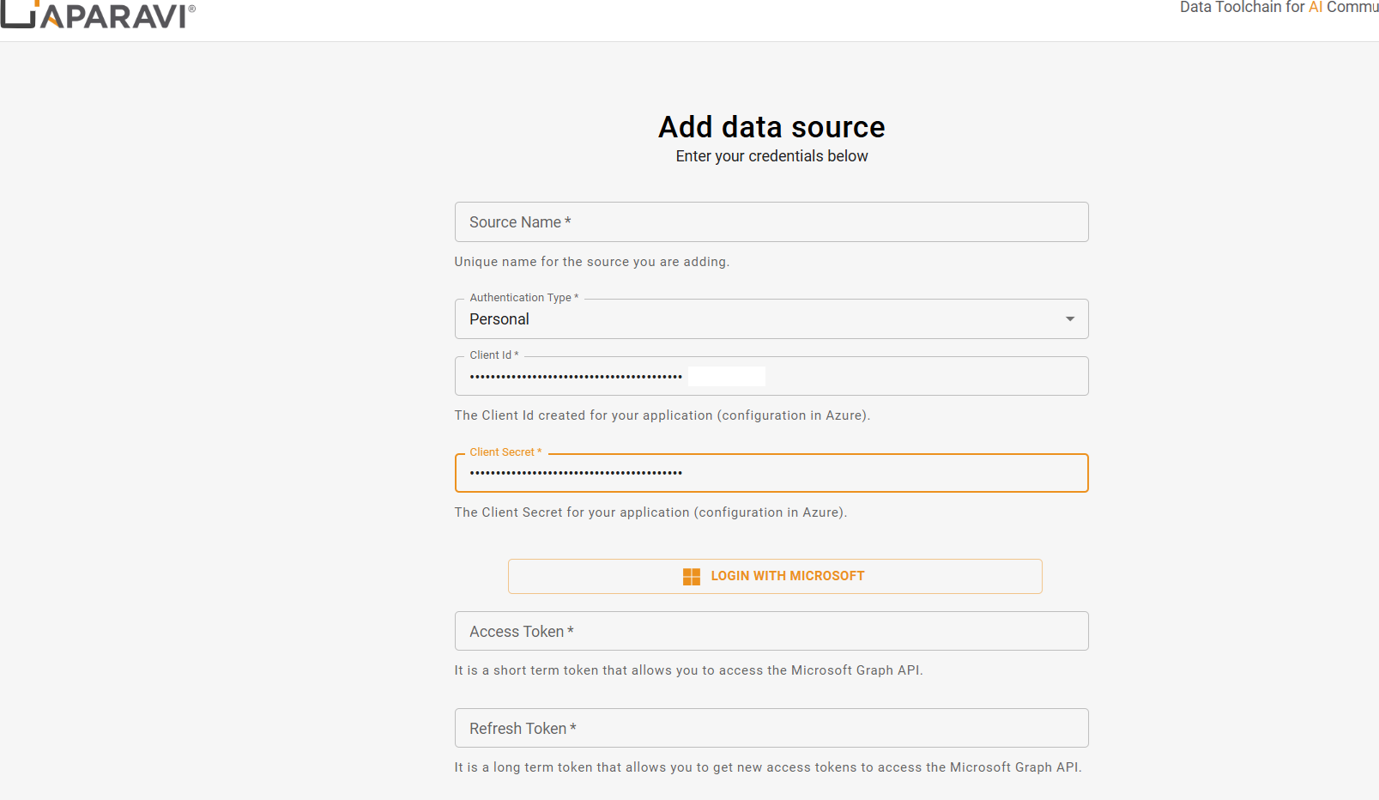1379x800 pixels.
Task: Click the 'Add data source' heading
Action: tap(771, 127)
